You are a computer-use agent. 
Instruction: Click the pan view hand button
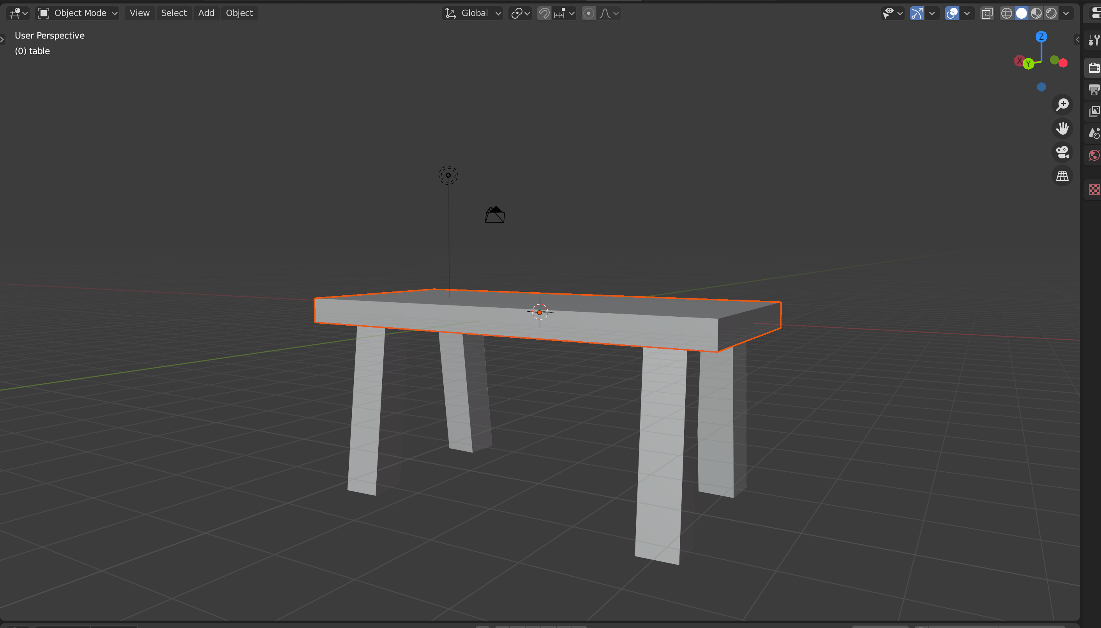click(x=1062, y=128)
